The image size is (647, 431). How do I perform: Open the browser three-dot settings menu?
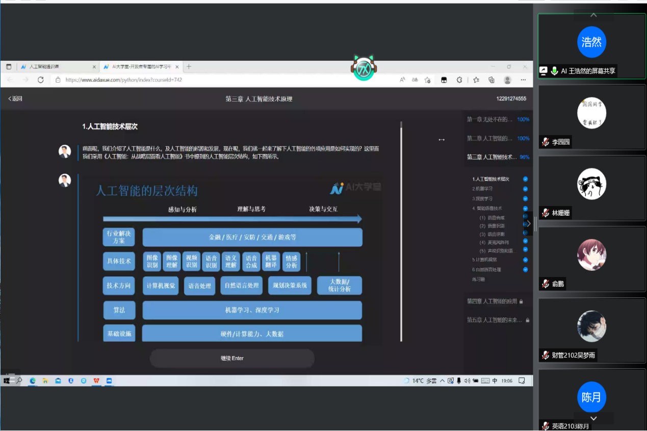(523, 80)
